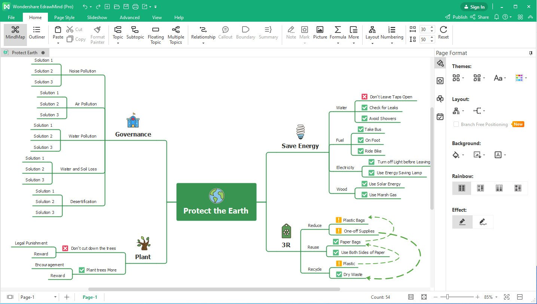This screenshot has width=537, height=304.
Task: Click the Picture insert icon
Action: (320, 33)
